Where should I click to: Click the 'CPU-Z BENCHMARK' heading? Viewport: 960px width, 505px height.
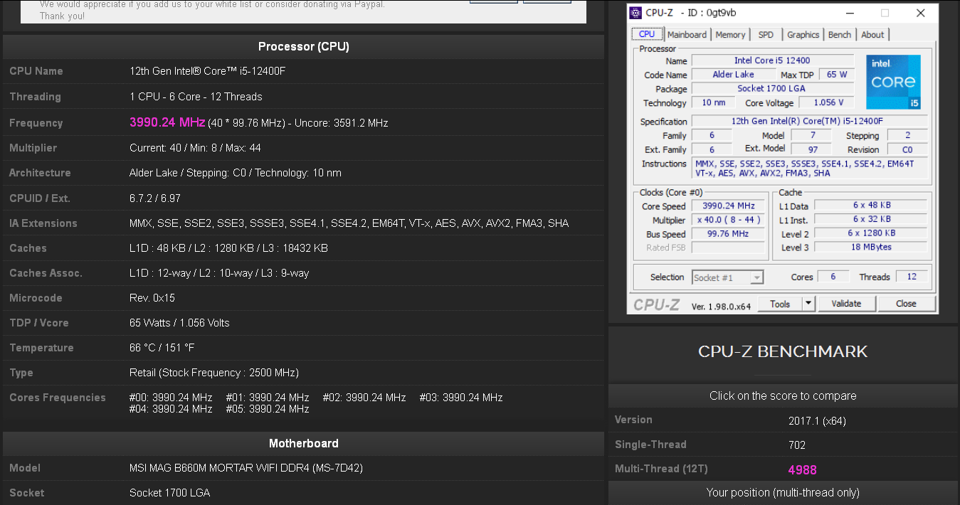783,351
